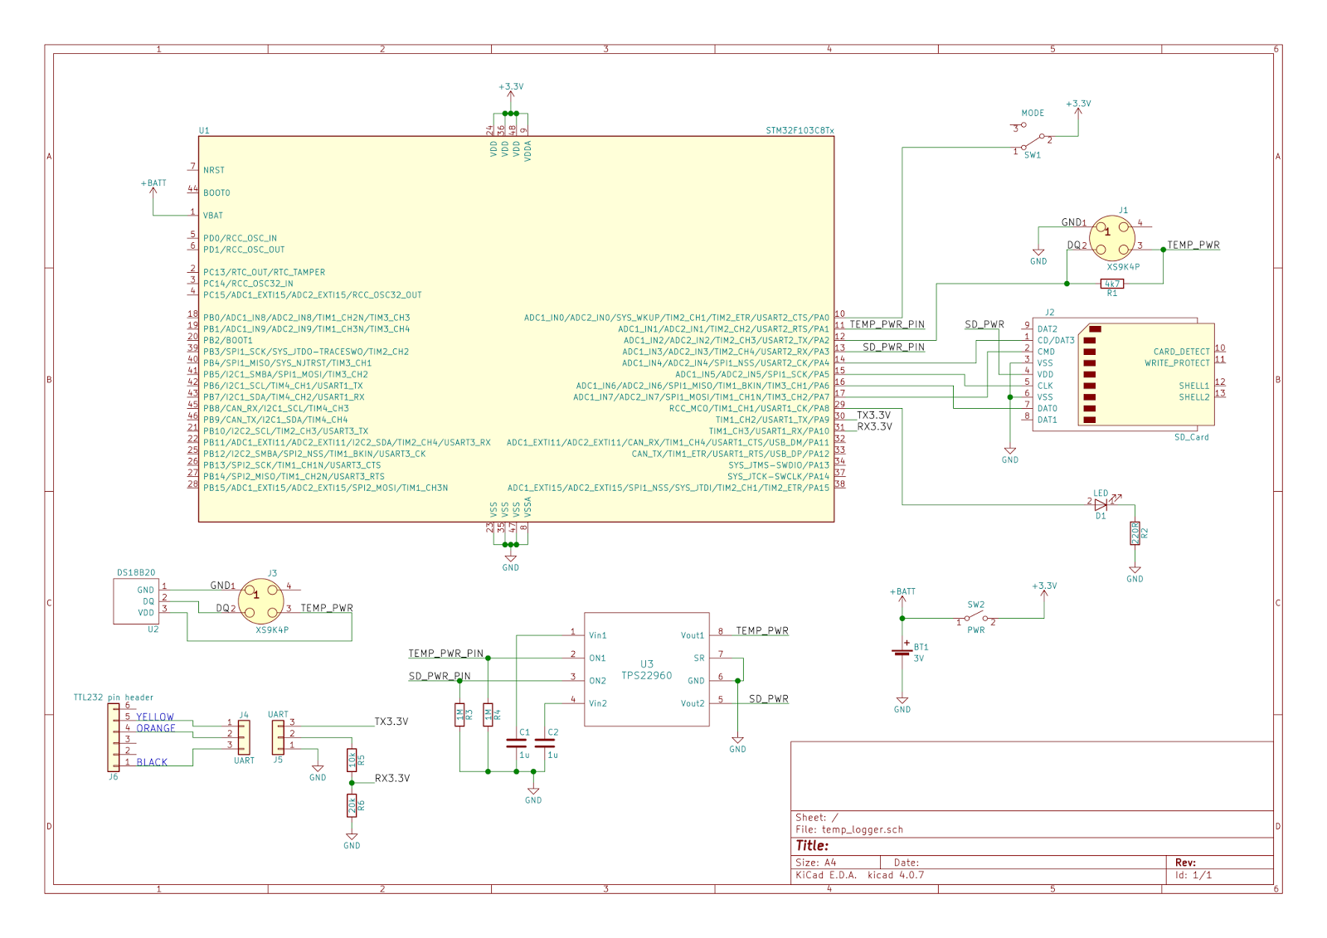Viewport: 1327px width, 938px height.
Task: Select the SD_PWR net label near Vout2
Action: point(767,699)
